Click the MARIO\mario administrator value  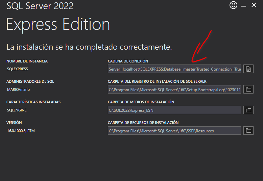point(19,89)
